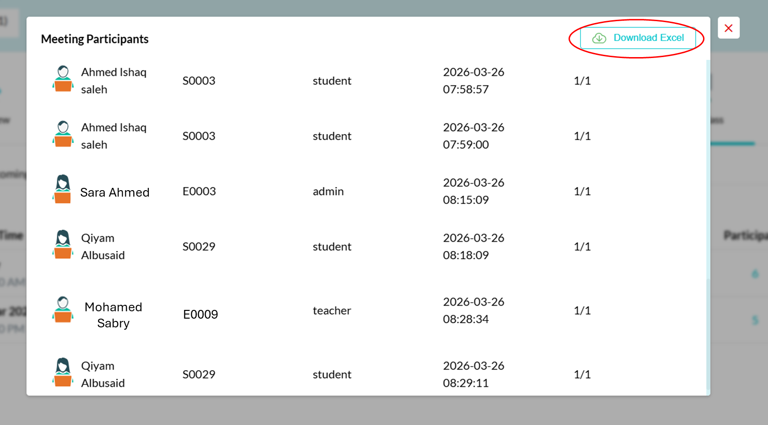This screenshot has height=425, width=768.
Task: Select timestamp 2026-03-26 07:59:00
Action: click(474, 136)
